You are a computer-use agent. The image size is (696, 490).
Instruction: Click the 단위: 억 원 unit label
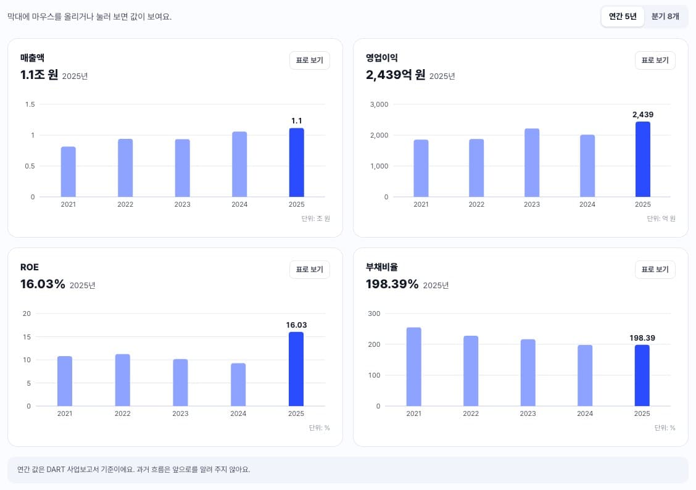point(661,218)
